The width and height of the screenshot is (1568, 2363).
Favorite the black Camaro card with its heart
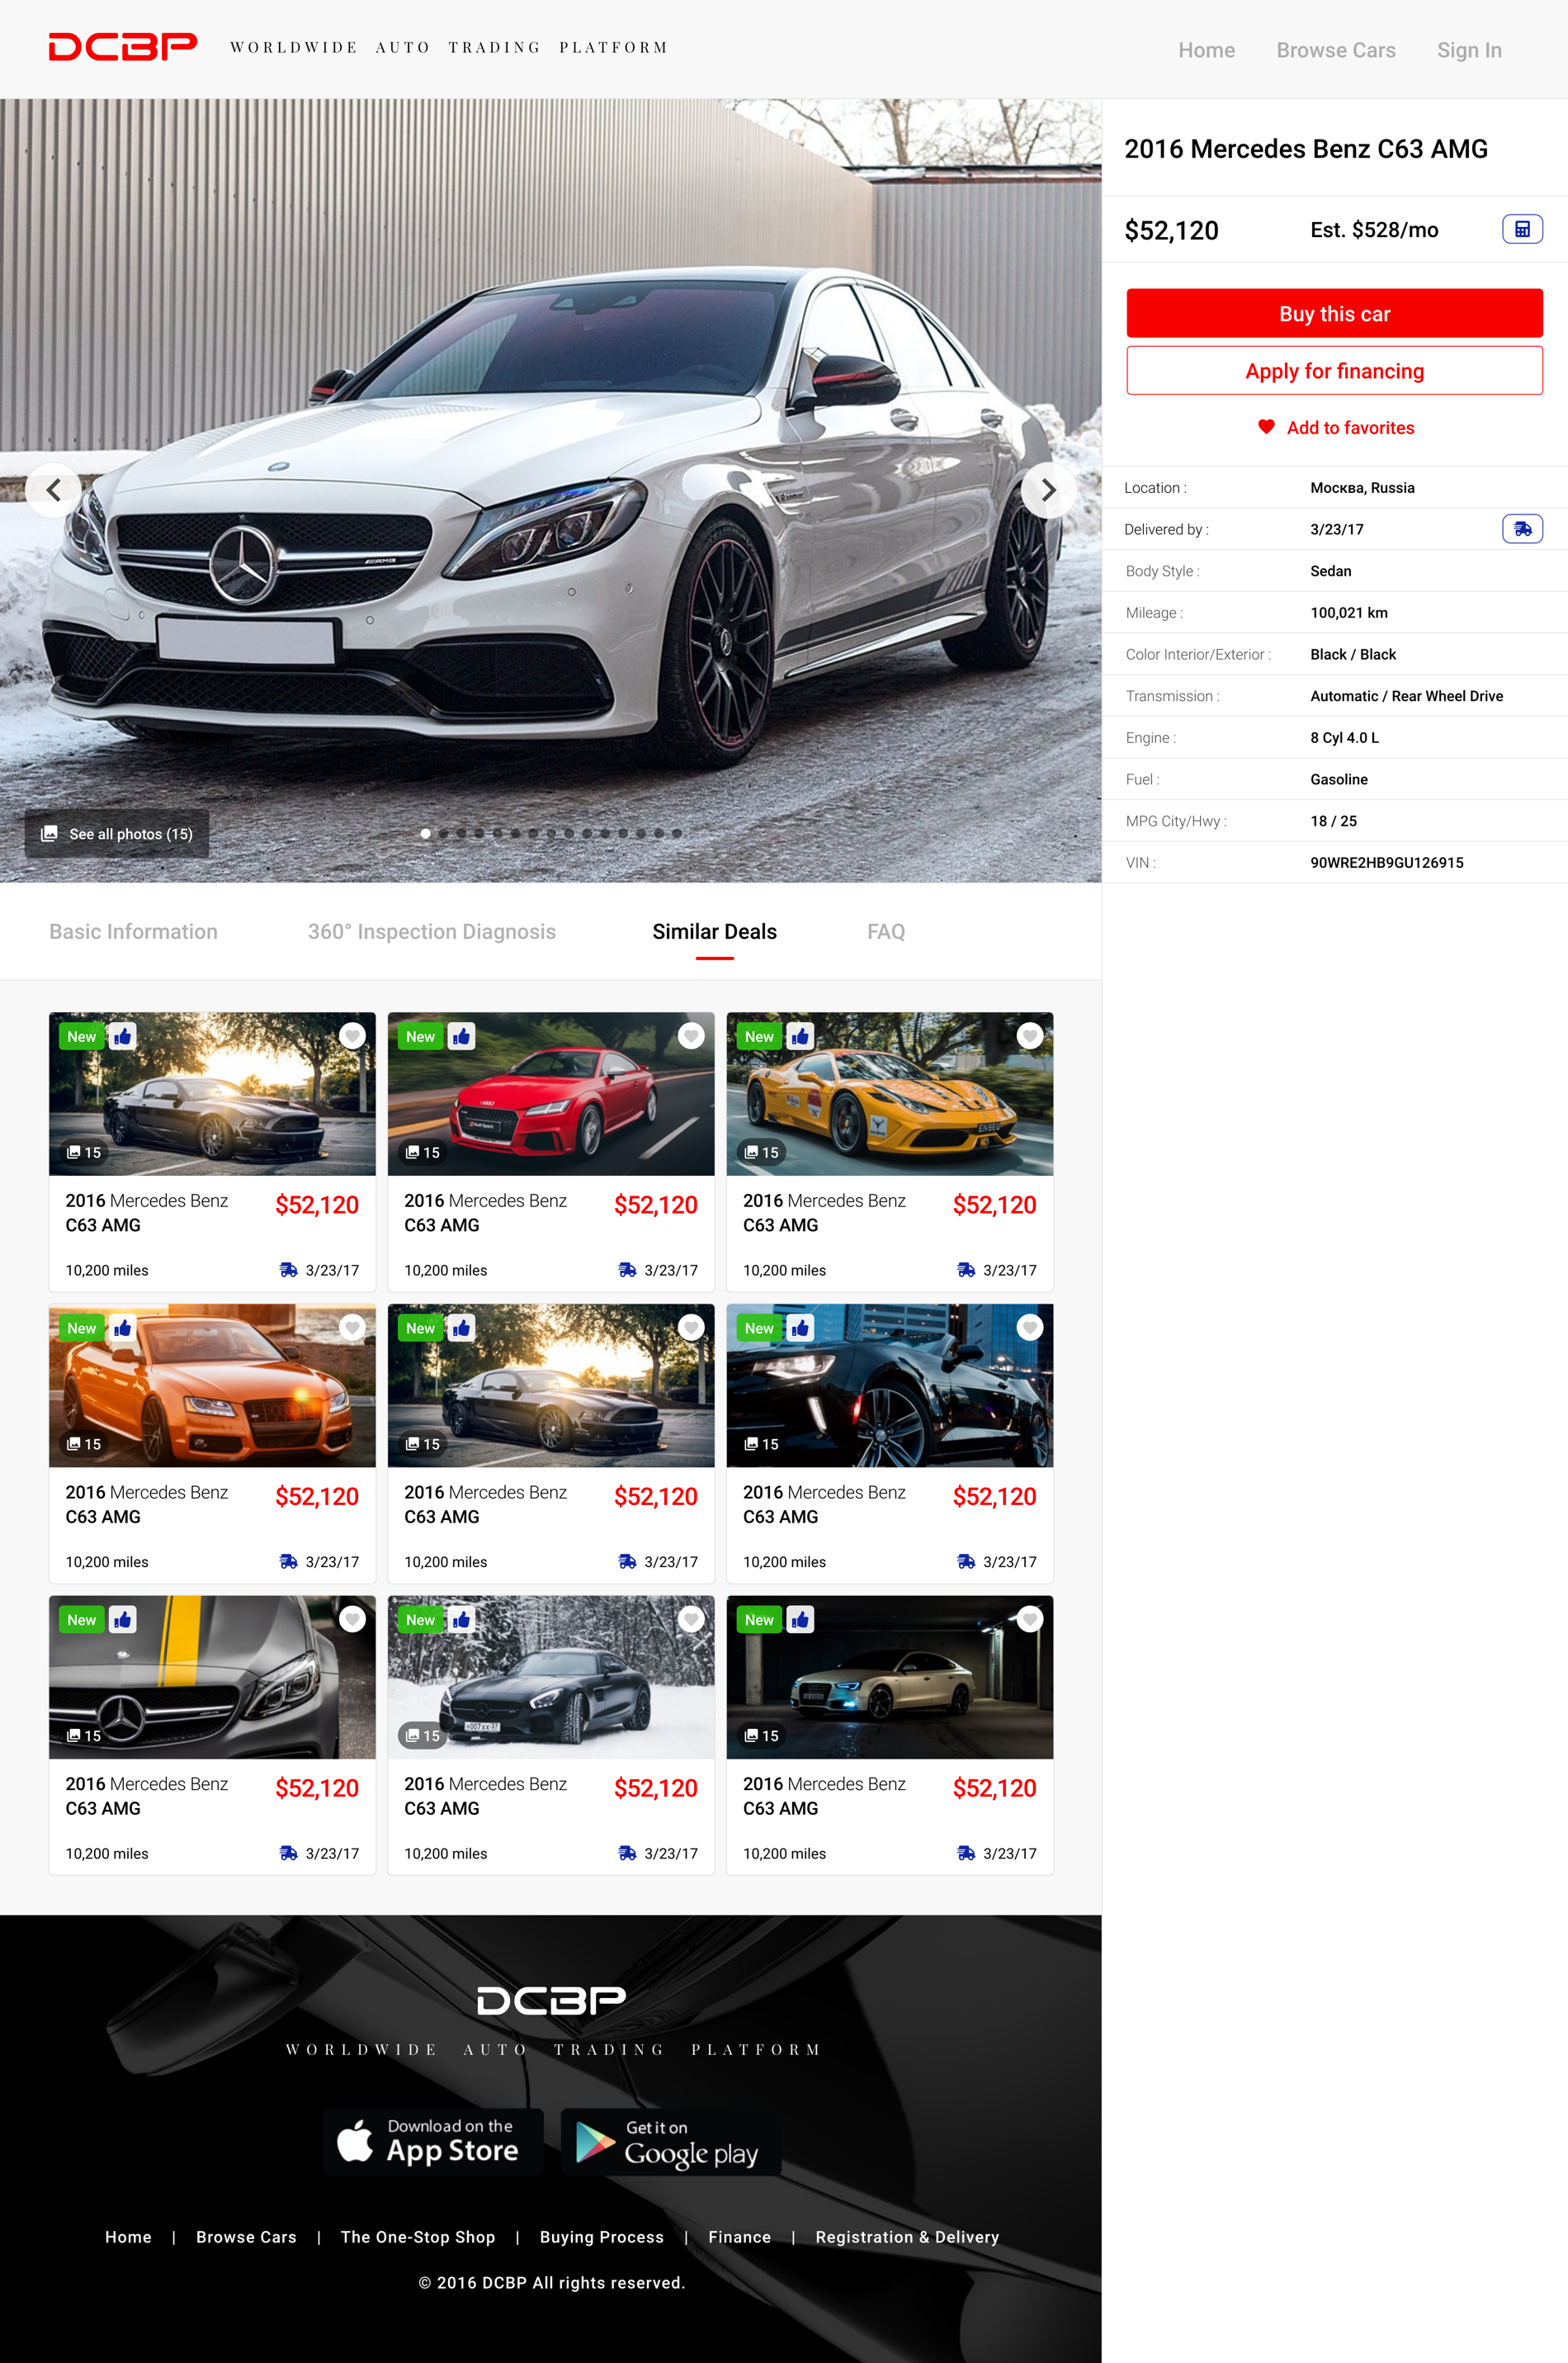tap(1030, 1328)
